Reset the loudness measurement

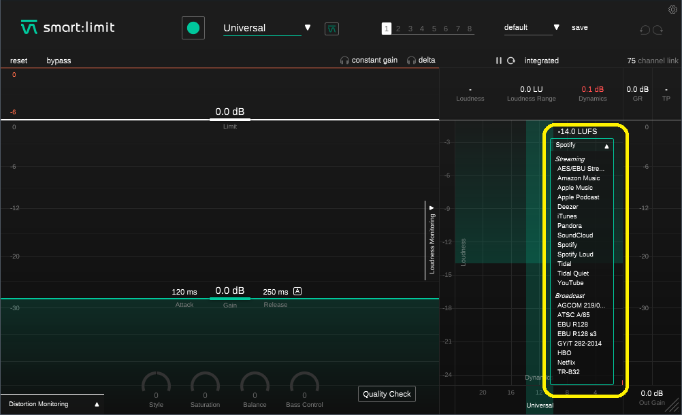pos(511,61)
